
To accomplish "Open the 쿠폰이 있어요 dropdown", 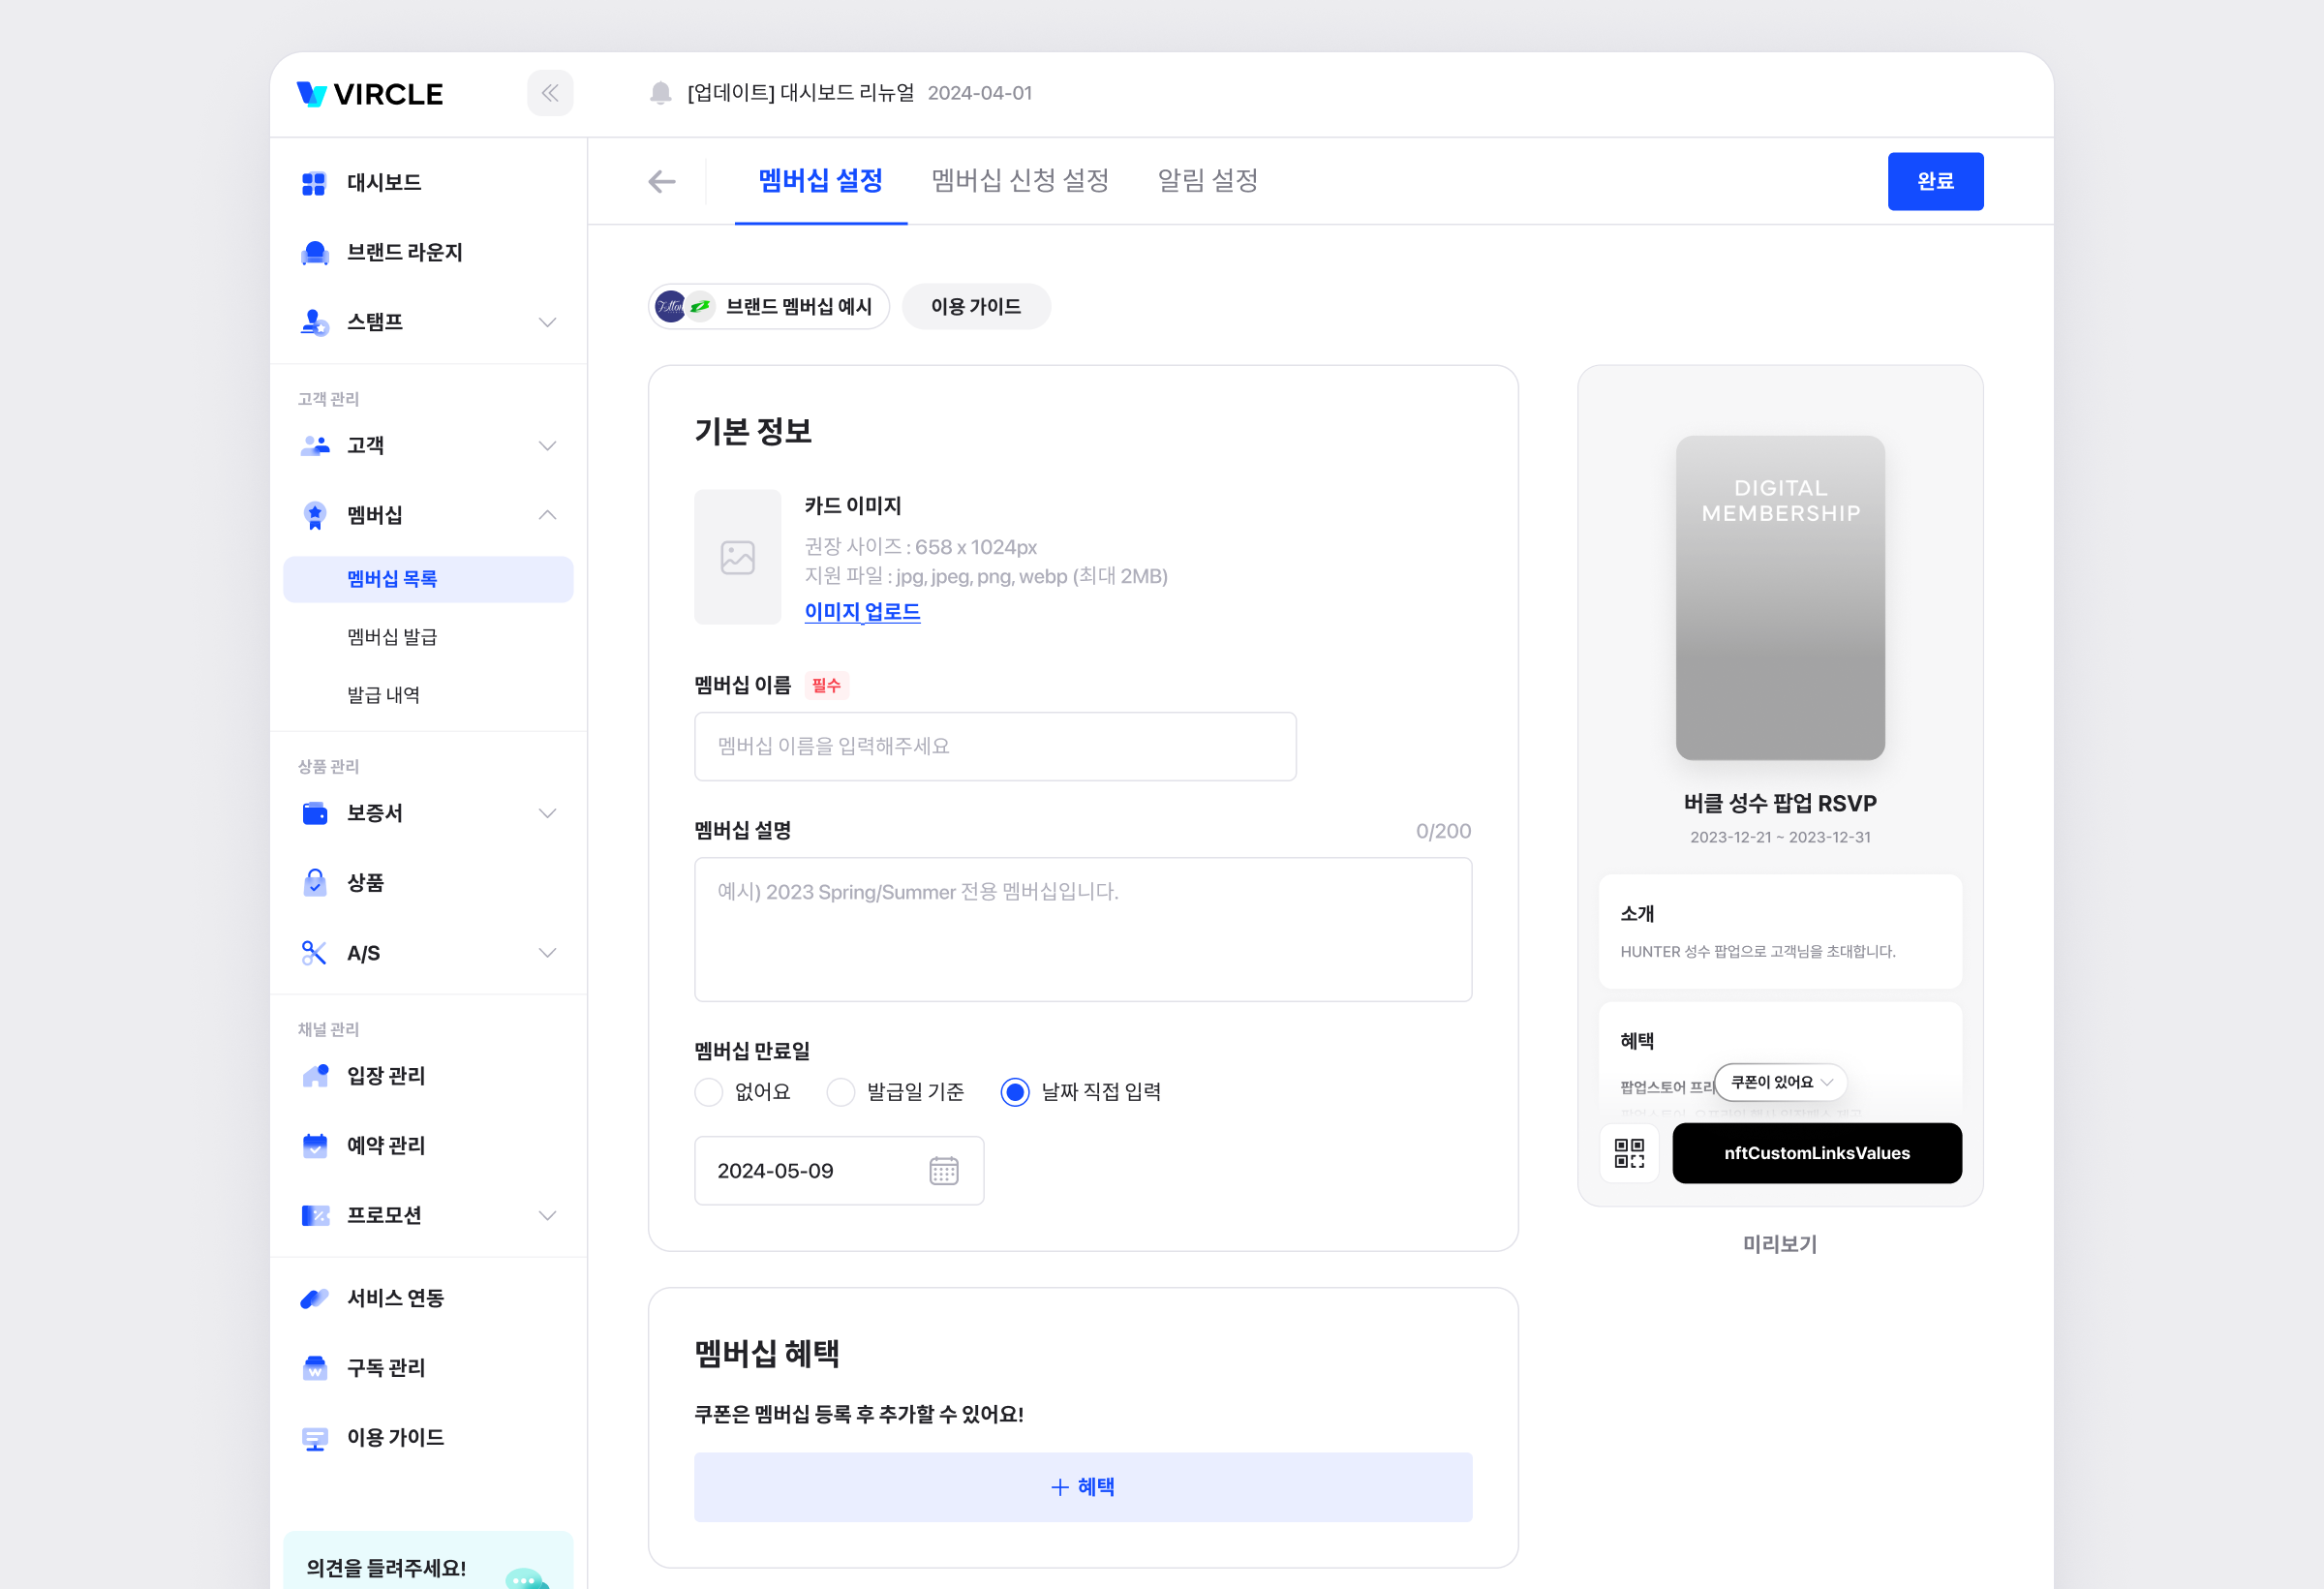I will click(1780, 1082).
